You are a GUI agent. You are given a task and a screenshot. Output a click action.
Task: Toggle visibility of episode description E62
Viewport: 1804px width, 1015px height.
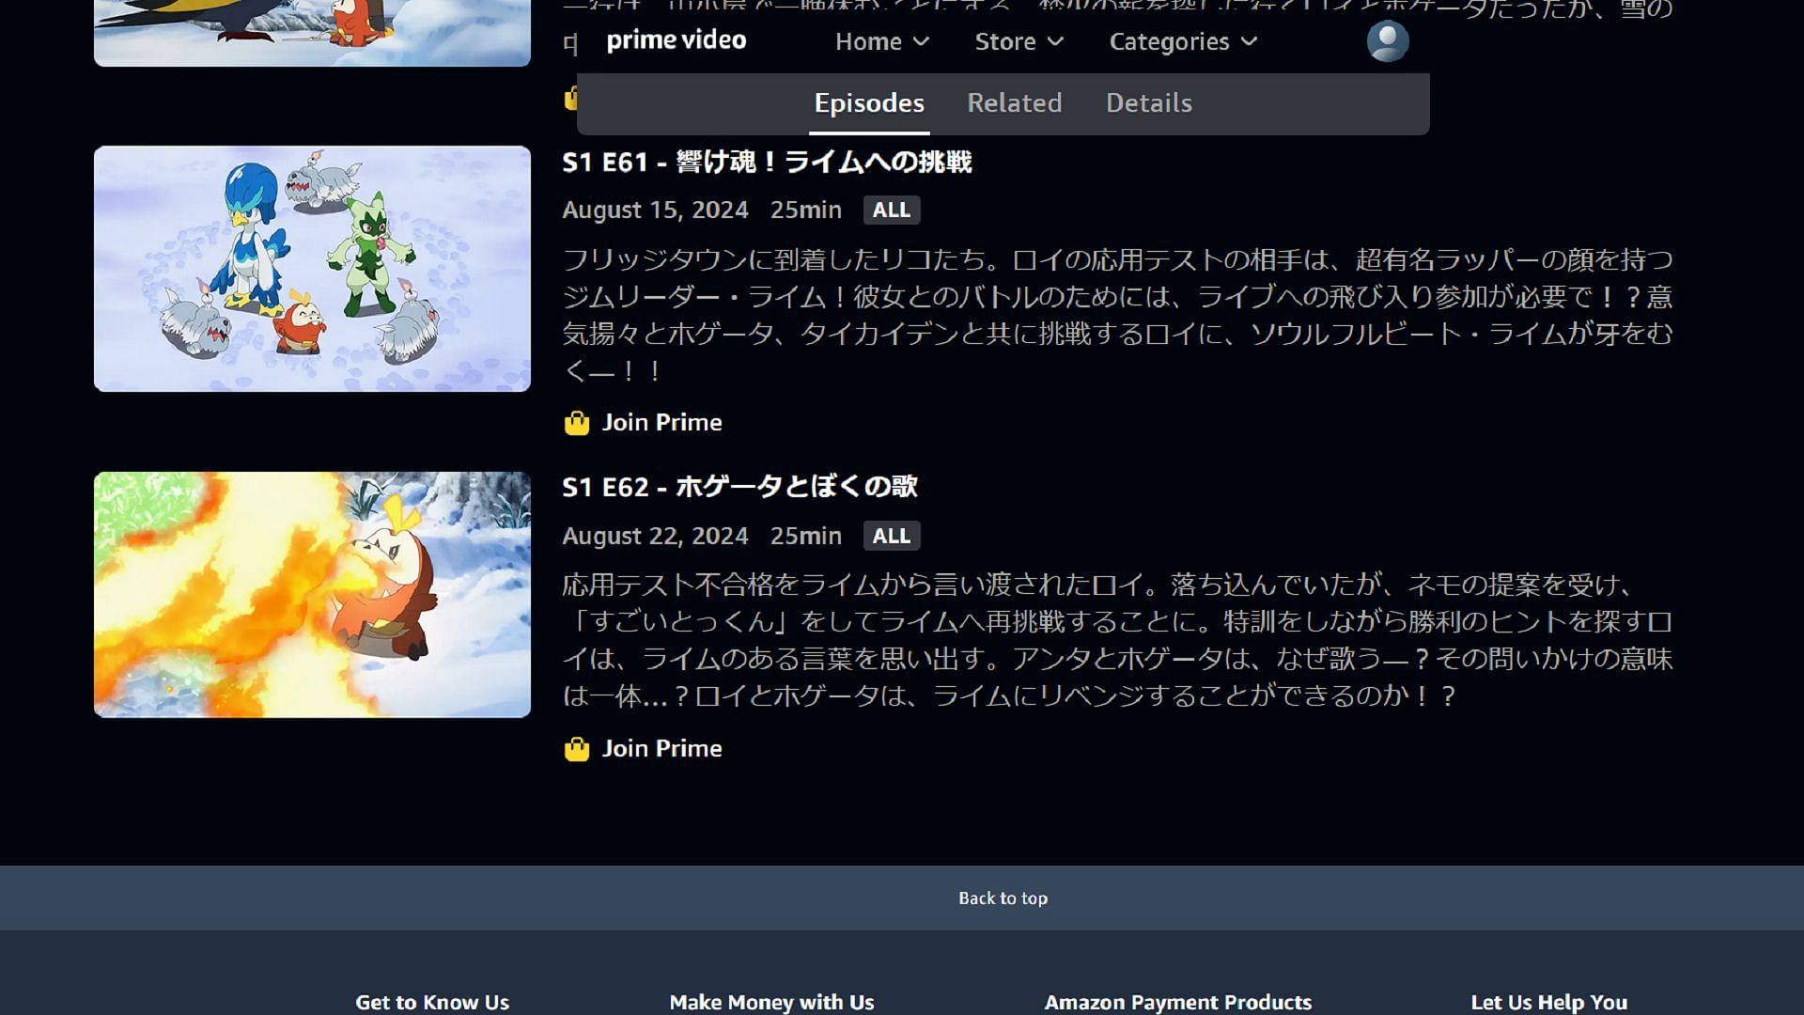point(741,486)
